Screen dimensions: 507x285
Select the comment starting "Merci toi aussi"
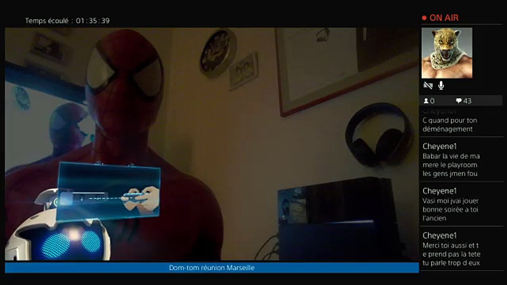451,254
